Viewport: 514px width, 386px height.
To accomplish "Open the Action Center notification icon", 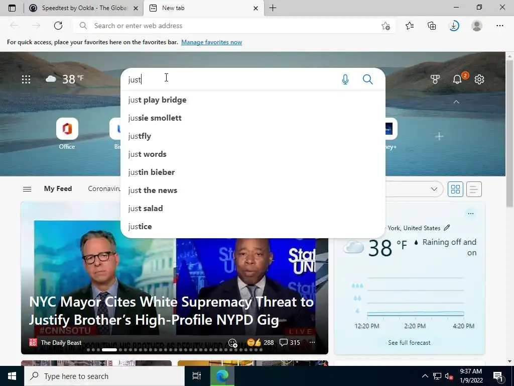I will tap(498, 376).
